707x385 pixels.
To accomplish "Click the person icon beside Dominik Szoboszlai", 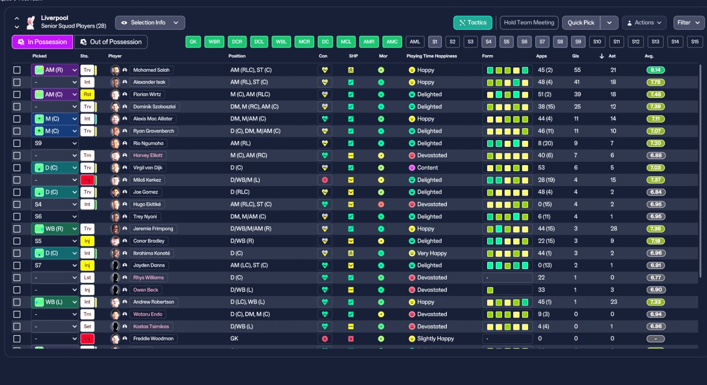I will click(125, 107).
